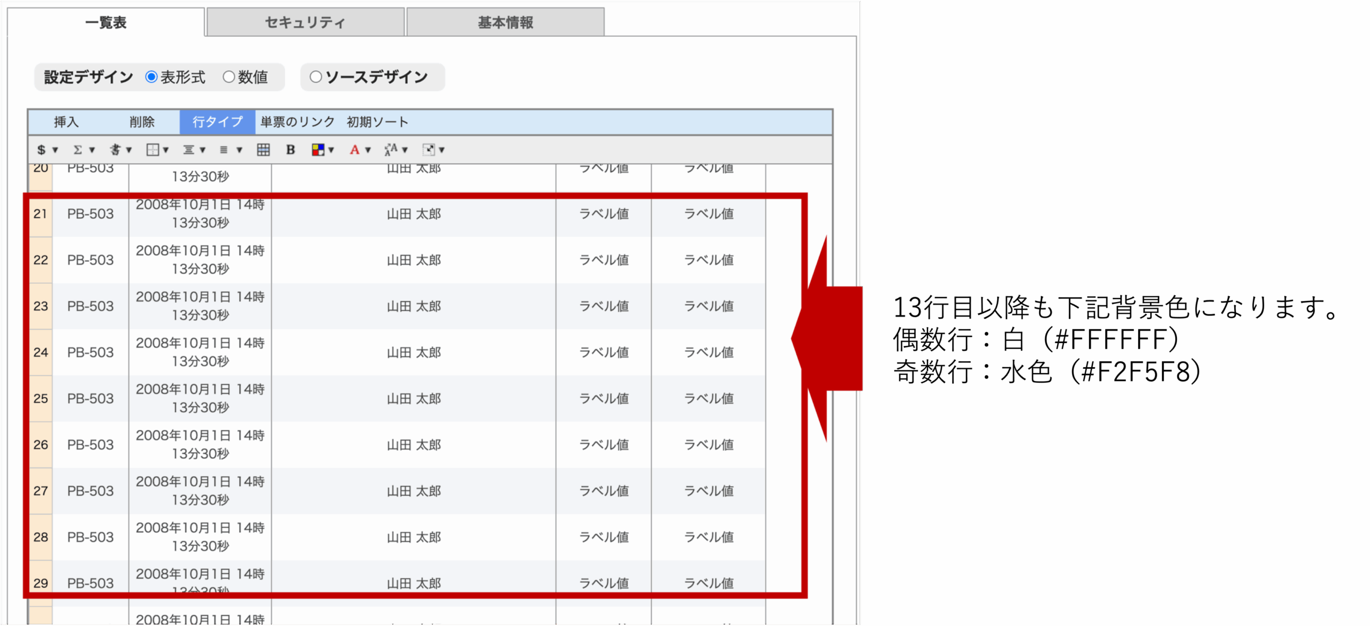Click the horizontal center alignment icon

pyautogui.click(x=188, y=150)
